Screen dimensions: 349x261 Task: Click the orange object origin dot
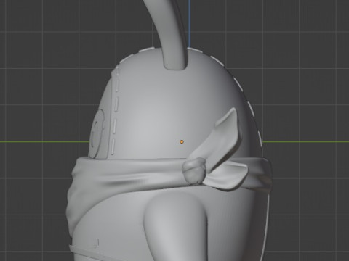182,142
